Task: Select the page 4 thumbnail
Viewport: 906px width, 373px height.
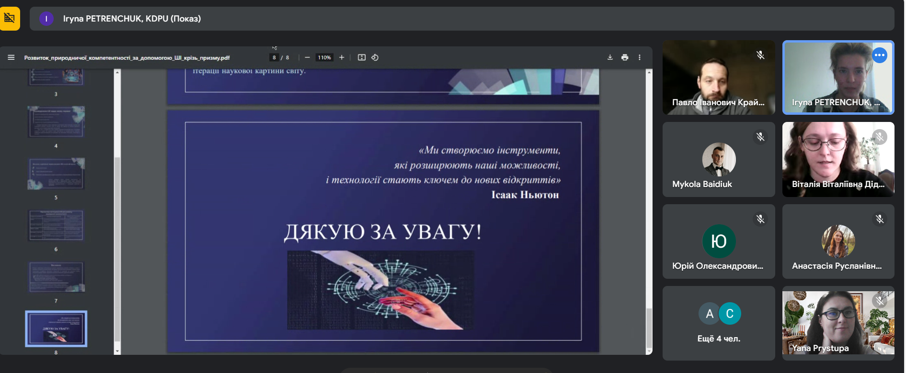Action: pyautogui.click(x=56, y=121)
